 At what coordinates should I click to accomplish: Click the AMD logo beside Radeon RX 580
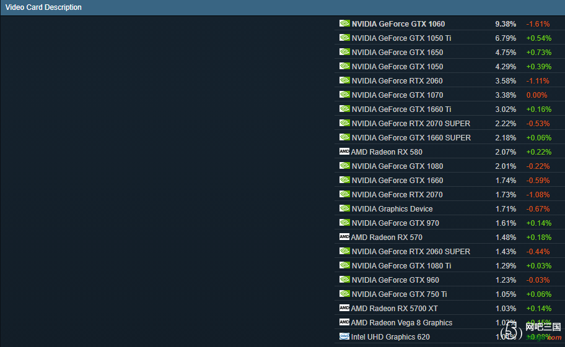coord(344,152)
